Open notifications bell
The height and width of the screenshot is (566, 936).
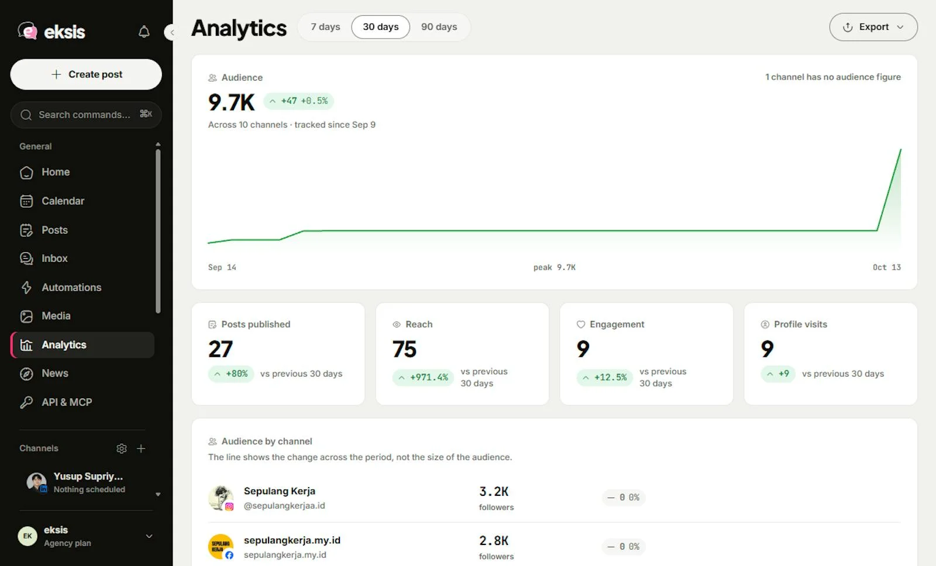tap(144, 32)
